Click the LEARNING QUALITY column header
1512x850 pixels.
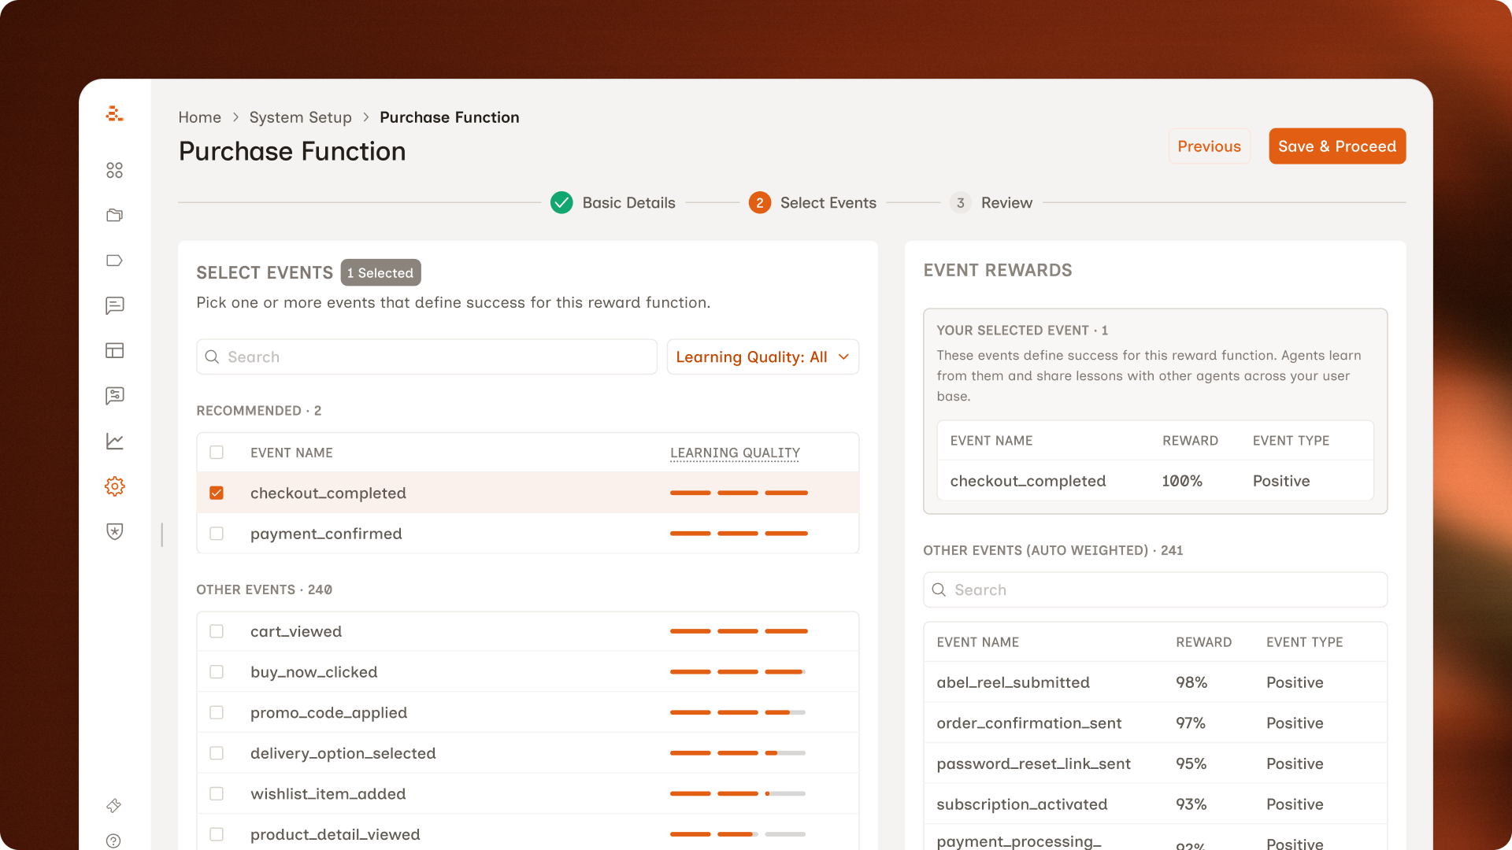pyautogui.click(x=735, y=453)
